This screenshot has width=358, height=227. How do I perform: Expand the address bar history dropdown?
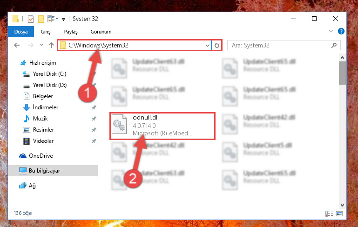tap(207, 46)
